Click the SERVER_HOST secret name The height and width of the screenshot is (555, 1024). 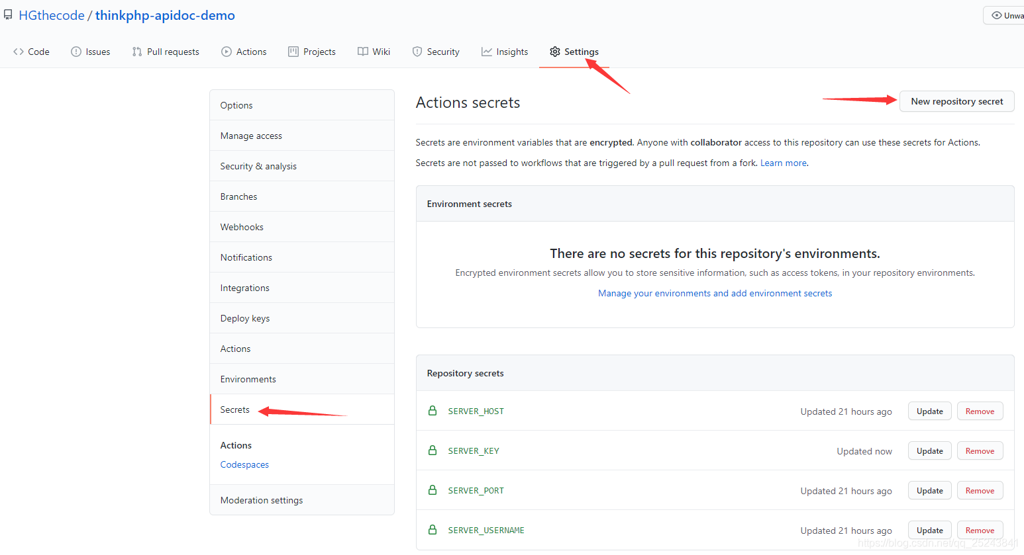pos(476,411)
